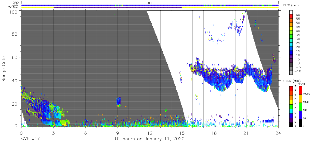The image size is (313, 144).
Task: Click the Noise row label
Action: pos(15,5)
